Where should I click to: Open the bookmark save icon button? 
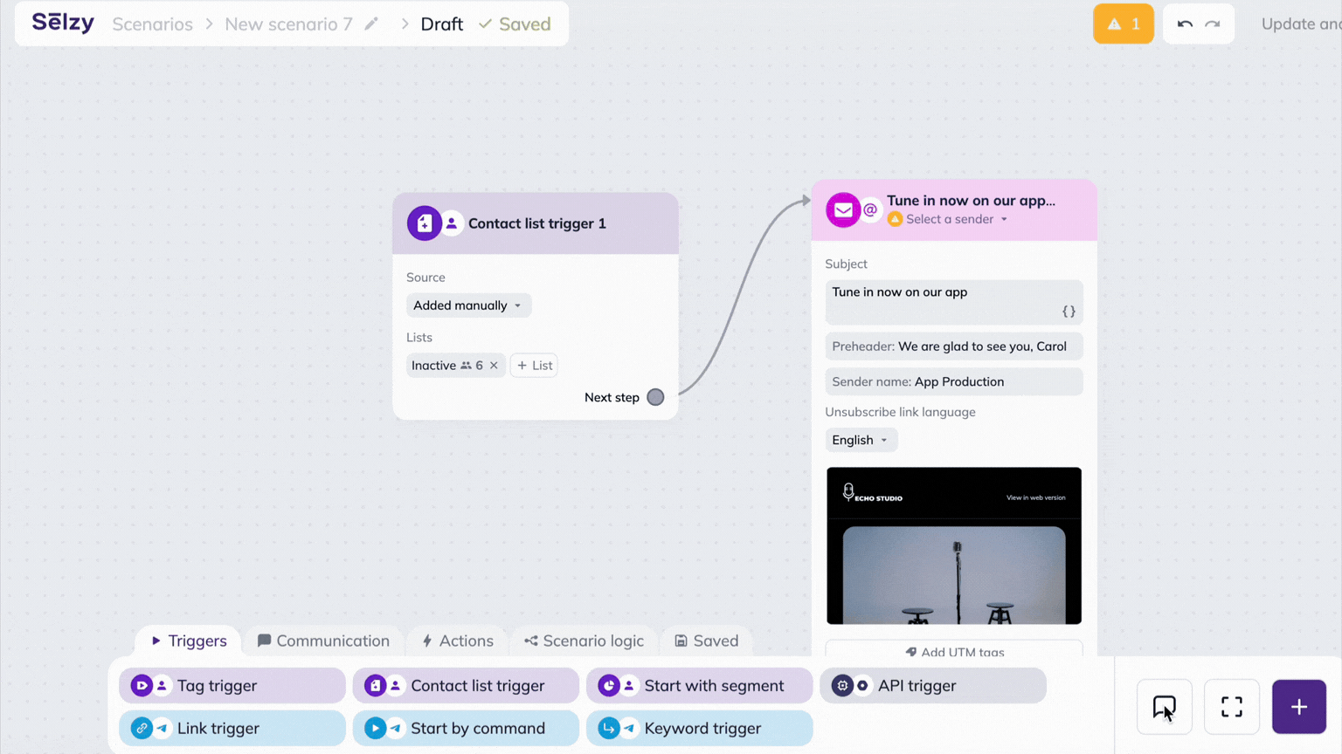tap(1165, 707)
